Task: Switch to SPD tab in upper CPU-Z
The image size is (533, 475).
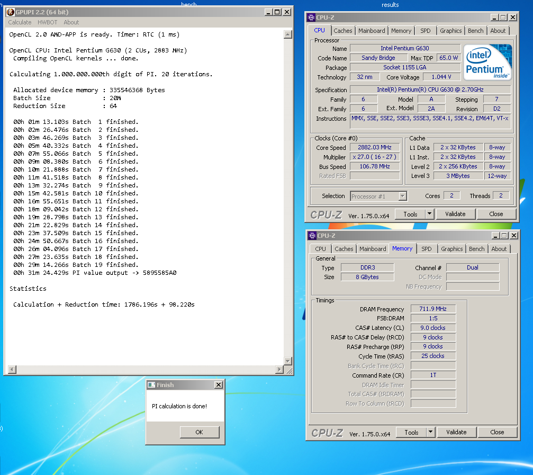Action: point(425,31)
